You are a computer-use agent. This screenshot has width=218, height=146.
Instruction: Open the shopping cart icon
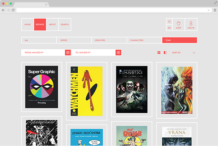point(178,23)
